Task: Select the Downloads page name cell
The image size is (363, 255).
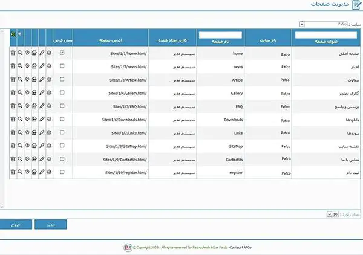Action: pyautogui.click(x=220, y=120)
